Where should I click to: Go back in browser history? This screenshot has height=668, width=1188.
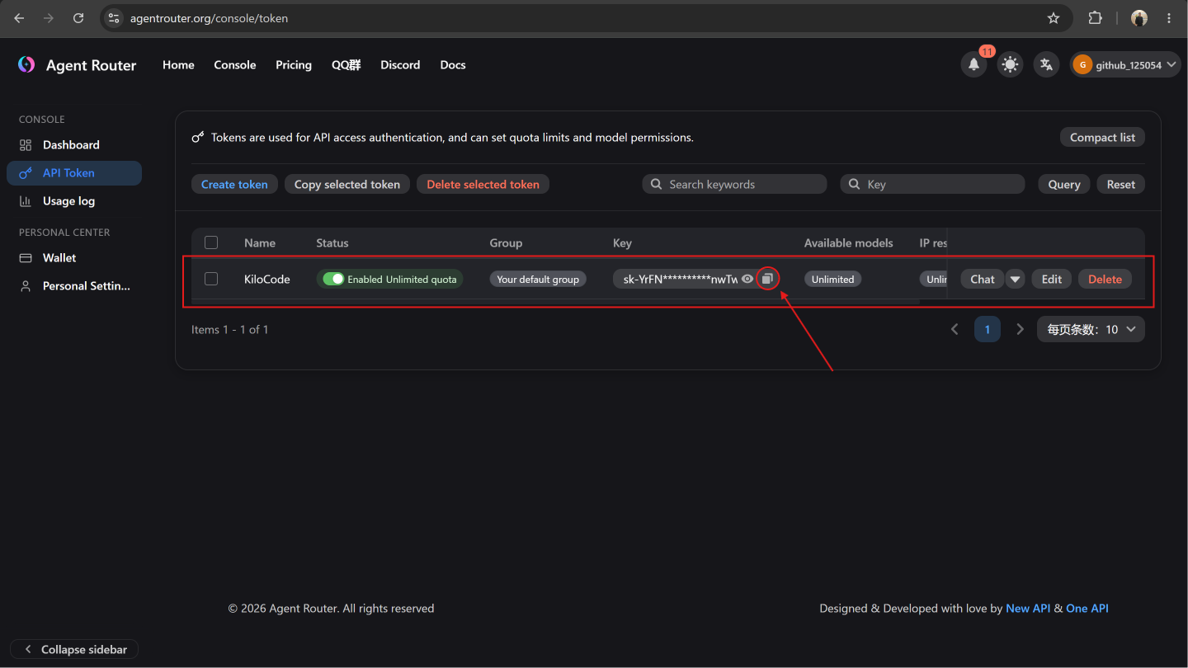point(19,18)
